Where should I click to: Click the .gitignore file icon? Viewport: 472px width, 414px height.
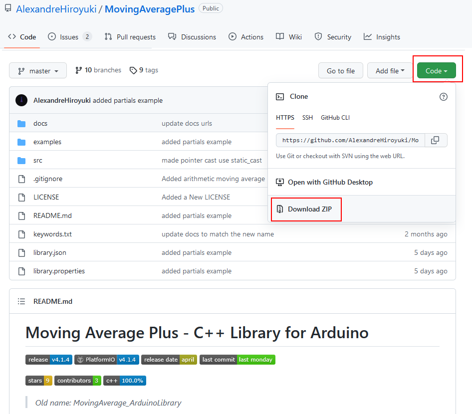coord(21,179)
